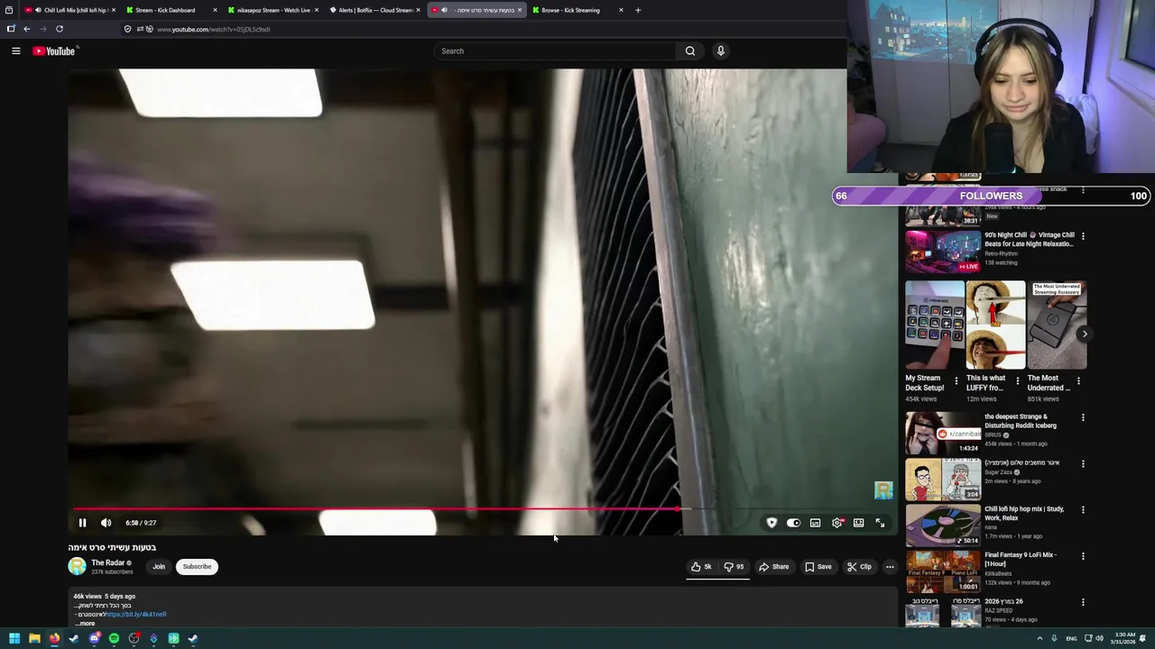Screen dimensions: 1155x649
Task: Open options for 90's Night Chill video
Action: tap(1083, 236)
